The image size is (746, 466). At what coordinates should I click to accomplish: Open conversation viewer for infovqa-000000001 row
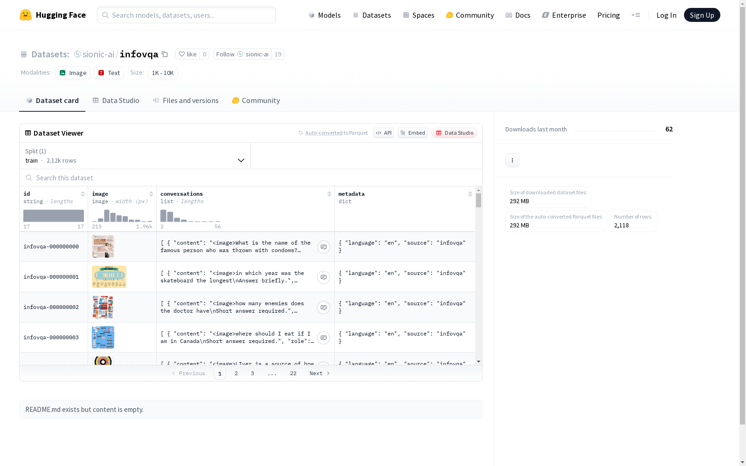324,277
